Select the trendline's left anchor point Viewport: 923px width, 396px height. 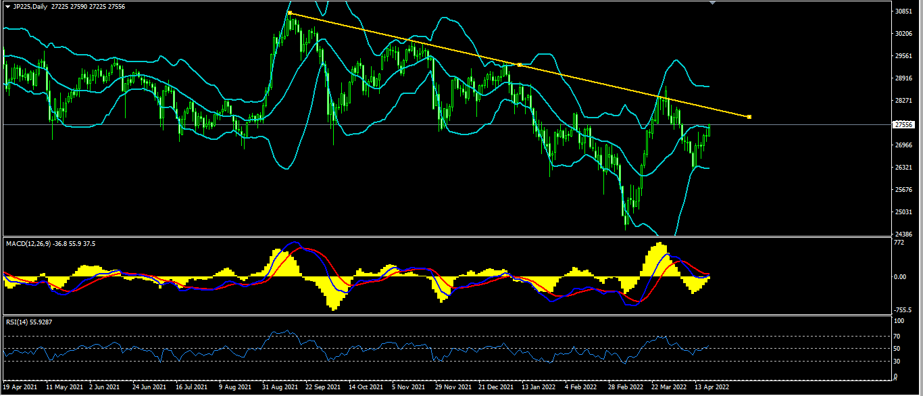289,13
